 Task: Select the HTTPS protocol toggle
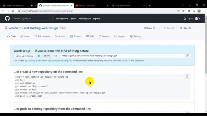47,56
